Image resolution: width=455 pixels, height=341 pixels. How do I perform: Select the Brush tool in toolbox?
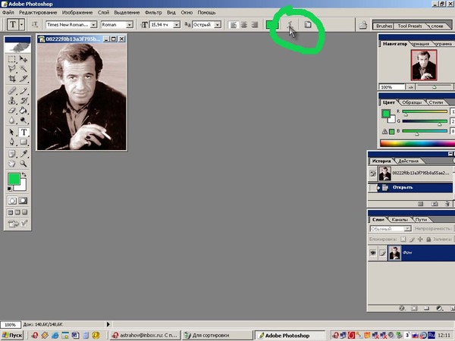(24, 91)
